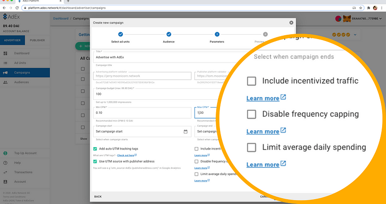Click the Account person icon
Viewport: 386px width, 204px height.
pos(5,182)
